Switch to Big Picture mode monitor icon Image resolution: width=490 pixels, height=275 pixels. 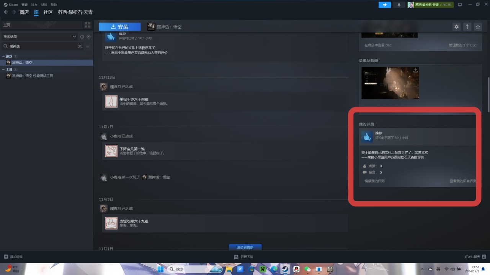click(460, 5)
